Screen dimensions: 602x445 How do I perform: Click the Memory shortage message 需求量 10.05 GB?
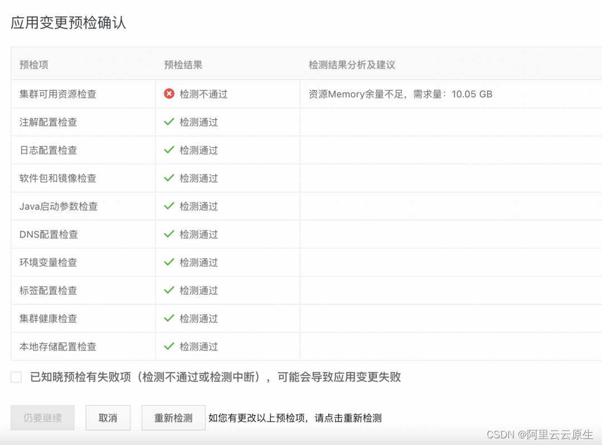pyautogui.click(x=400, y=94)
